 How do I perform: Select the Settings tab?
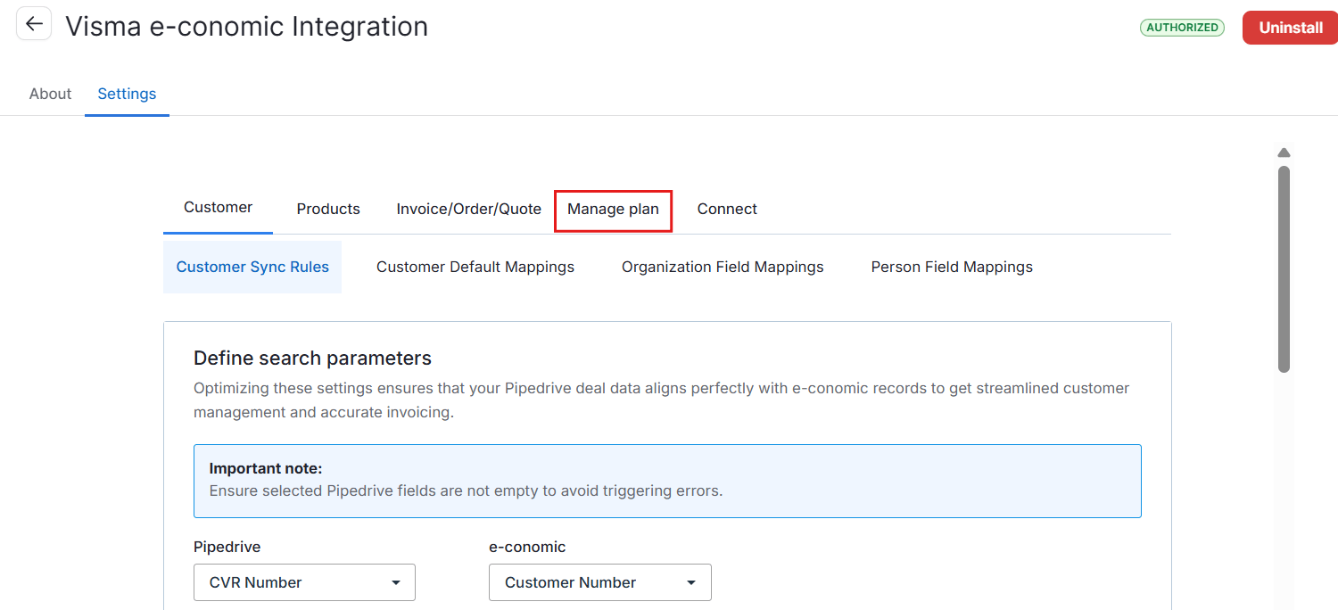[x=127, y=94]
